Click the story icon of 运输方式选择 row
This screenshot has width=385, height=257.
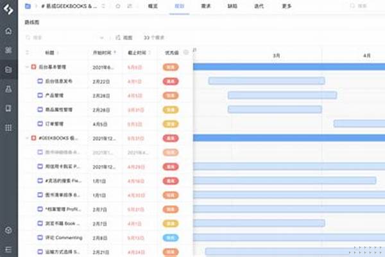tap(40, 252)
